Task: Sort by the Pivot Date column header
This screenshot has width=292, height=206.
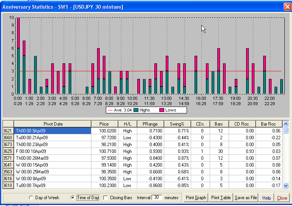Action: click(x=52, y=124)
